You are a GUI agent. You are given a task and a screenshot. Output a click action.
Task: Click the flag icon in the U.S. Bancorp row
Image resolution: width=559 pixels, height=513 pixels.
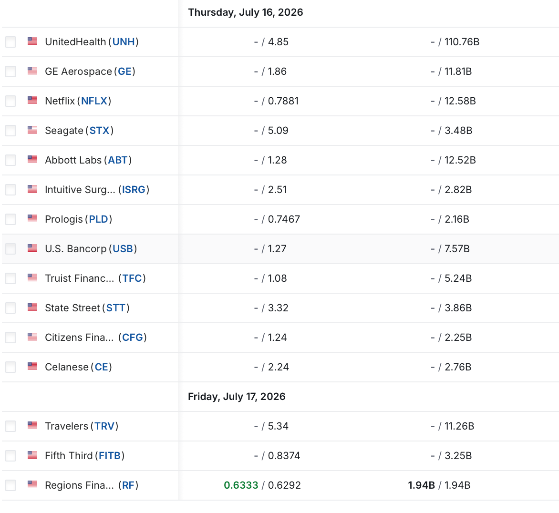point(32,248)
